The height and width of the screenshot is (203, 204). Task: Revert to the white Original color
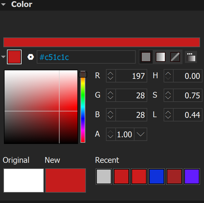[x=24, y=180]
